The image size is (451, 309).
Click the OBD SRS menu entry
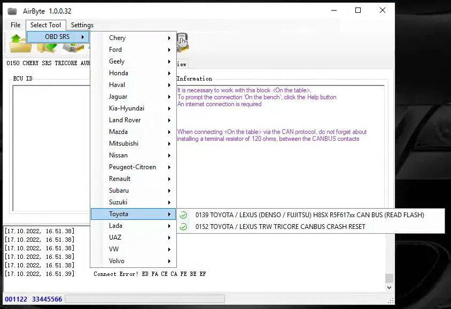click(x=58, y=37)
